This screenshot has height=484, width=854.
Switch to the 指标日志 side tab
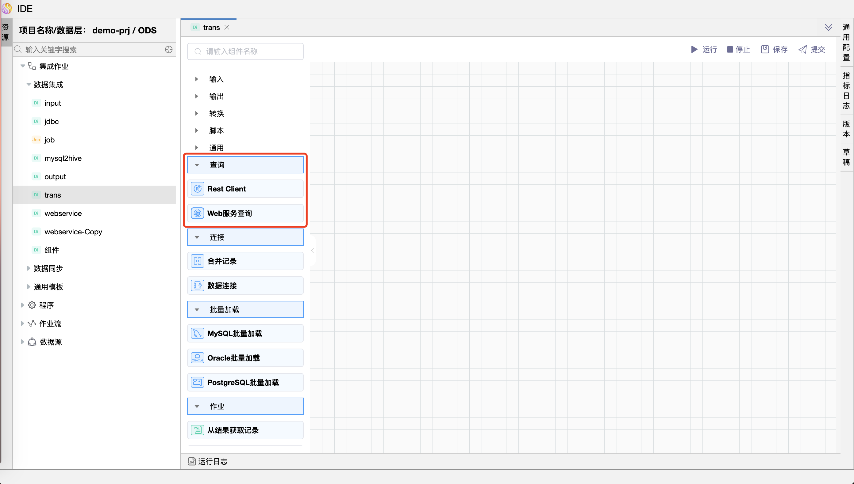pyautogui.click(x=846, y=90)
